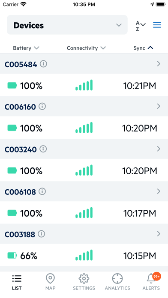
Task: Switch to the Map tab
Action: (51, 282)
